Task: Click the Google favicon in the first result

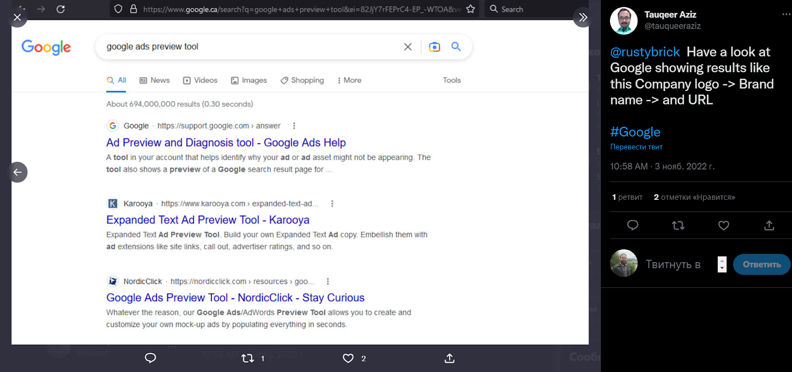Action: (113, 126)
